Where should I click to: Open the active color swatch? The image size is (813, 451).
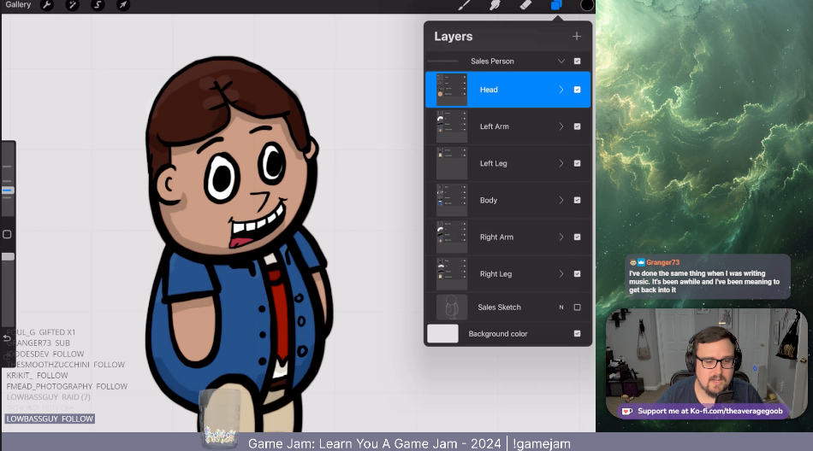[x=587, y=5]
